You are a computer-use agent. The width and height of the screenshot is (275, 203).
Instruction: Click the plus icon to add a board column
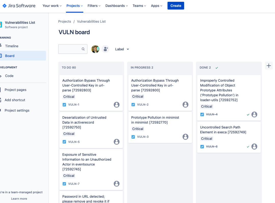click(x=269, y=65)
